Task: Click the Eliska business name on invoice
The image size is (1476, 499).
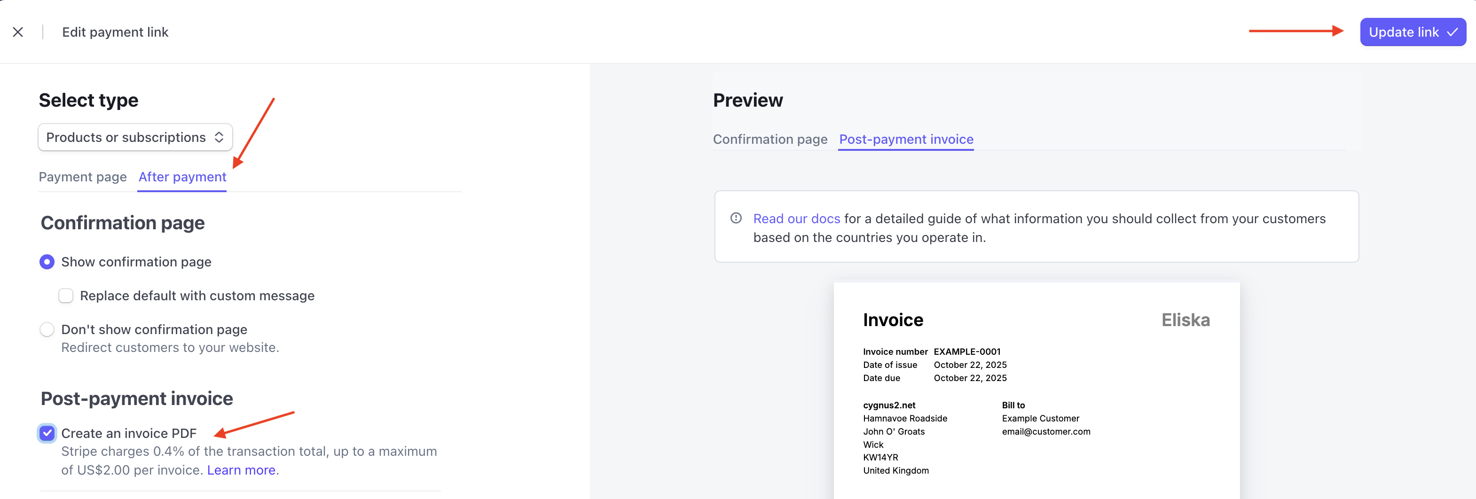Action: point(1185,320)
